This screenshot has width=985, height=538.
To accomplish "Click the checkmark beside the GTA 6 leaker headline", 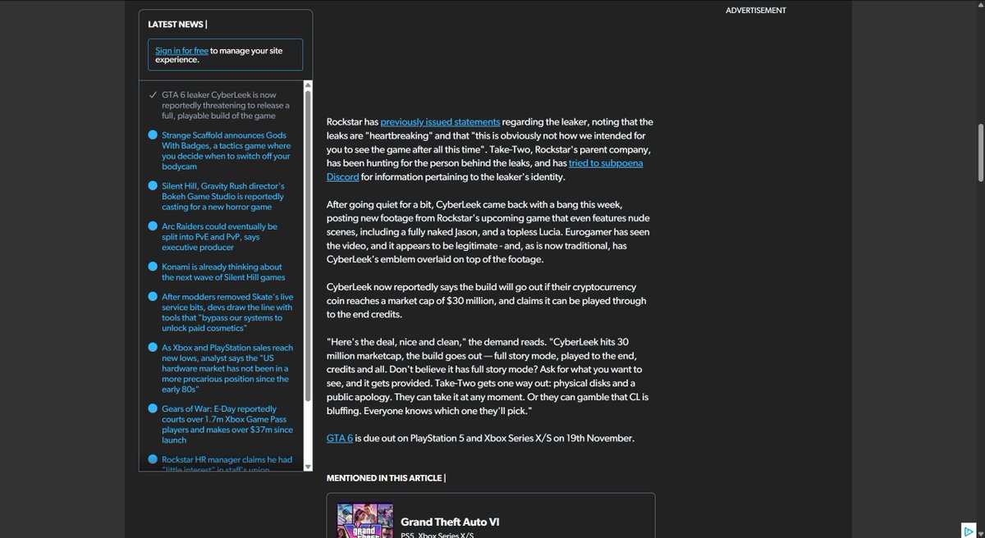I will pyautogui.click(x=153, y=94).
